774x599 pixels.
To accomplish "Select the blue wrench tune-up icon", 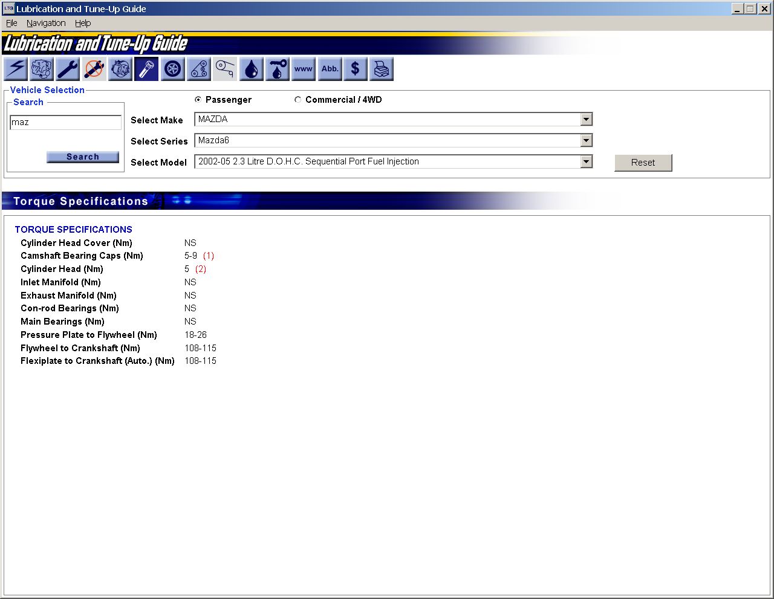I will [x=68, y=69].
